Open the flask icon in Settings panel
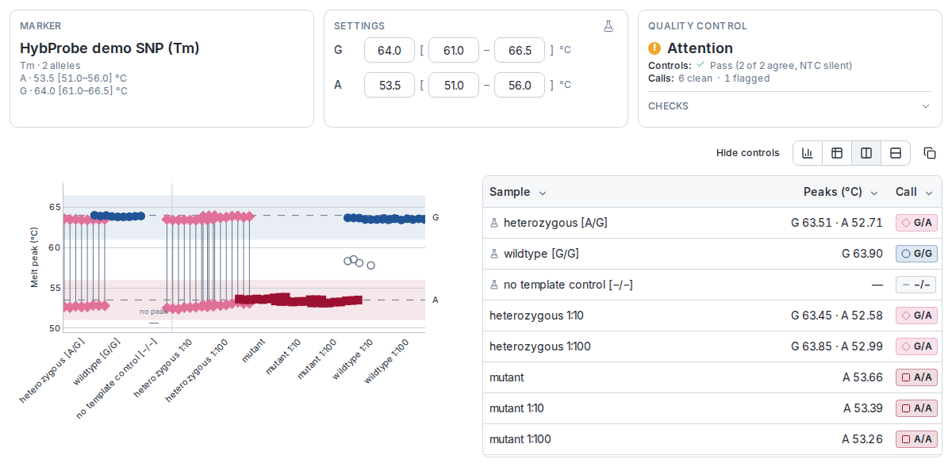Viewport: 952px width, 467px height. 608,26
